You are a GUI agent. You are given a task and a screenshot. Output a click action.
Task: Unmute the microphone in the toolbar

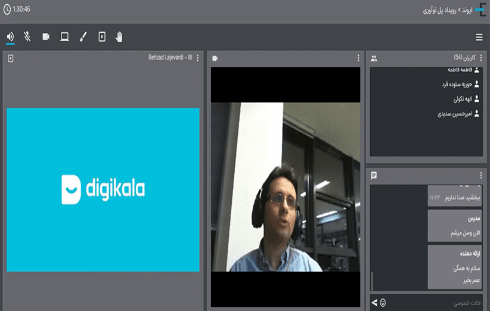[x=27, y=37]
